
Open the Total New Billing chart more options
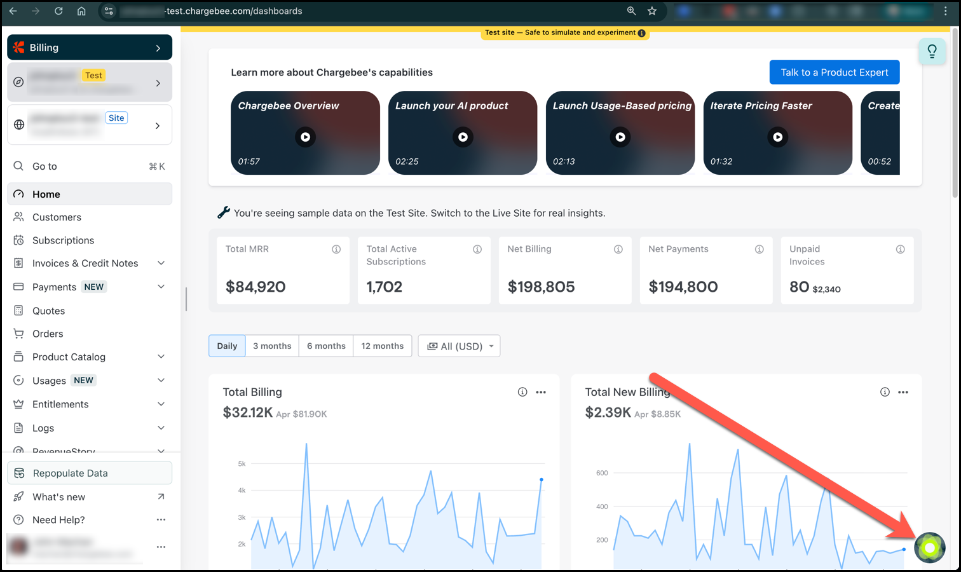pos(903,392)
